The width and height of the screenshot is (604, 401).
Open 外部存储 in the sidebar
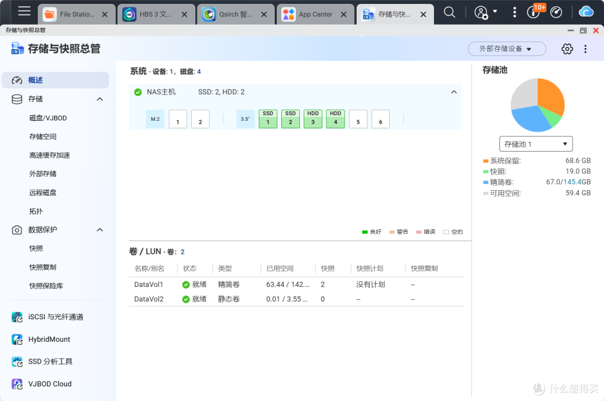click(x=43, y=174)
